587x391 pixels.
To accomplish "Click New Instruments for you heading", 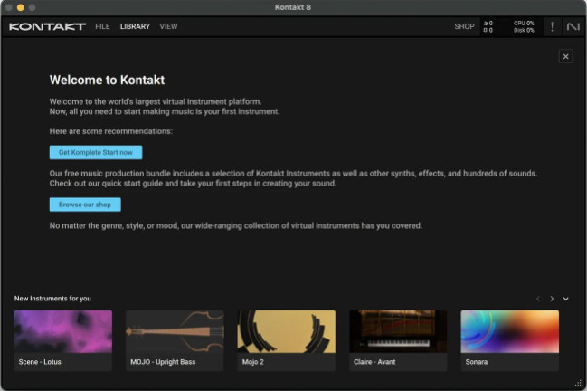I will coord(52,299).
